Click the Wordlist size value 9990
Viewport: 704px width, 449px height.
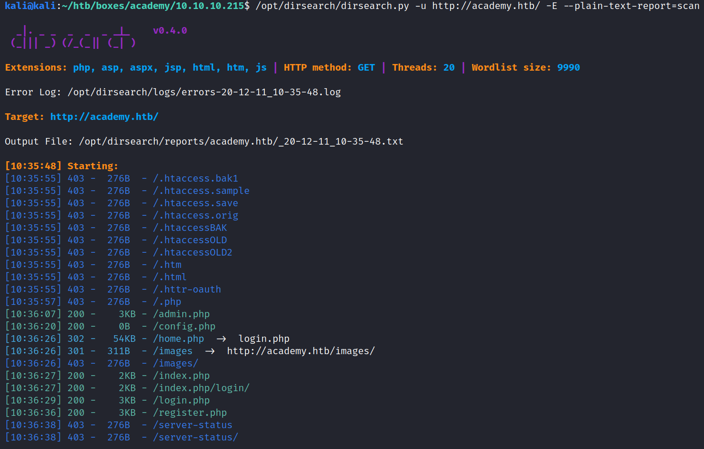[568, 67]
